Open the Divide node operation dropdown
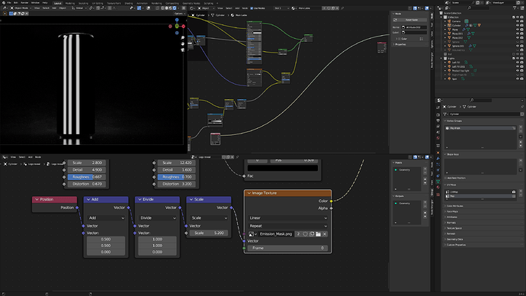Viewport: 526px width, 296px height. click(x=157, y=218)
